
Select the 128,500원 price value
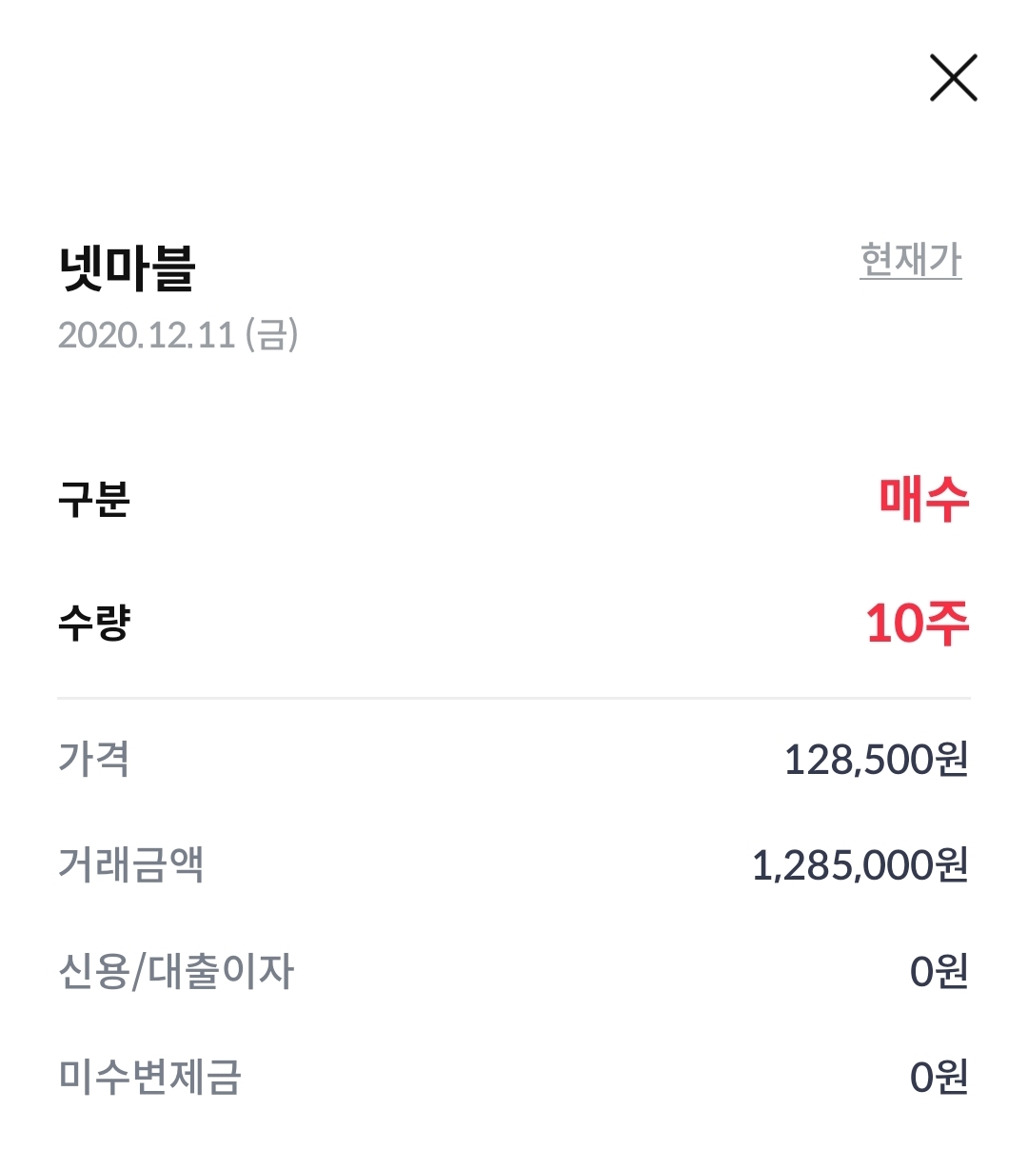(x=875, y=760)
